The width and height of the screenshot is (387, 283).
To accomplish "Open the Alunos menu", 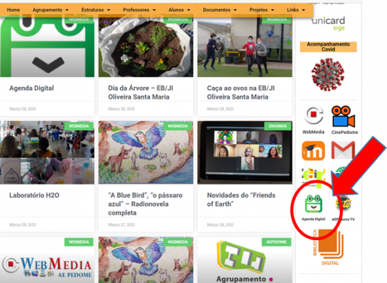I will [179, 10].
